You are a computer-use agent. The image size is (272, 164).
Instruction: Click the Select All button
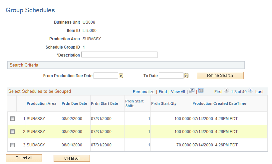tap(24, 158)
